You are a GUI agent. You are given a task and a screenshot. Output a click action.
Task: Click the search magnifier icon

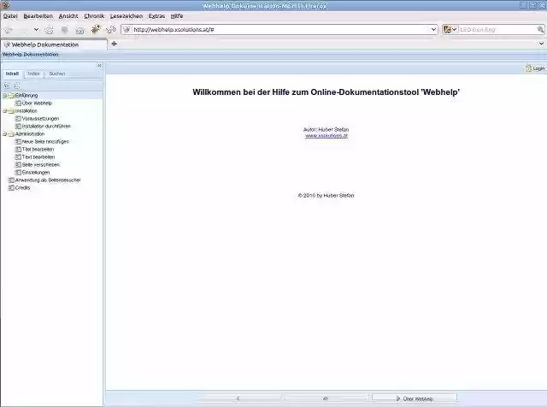click(540, 30)
